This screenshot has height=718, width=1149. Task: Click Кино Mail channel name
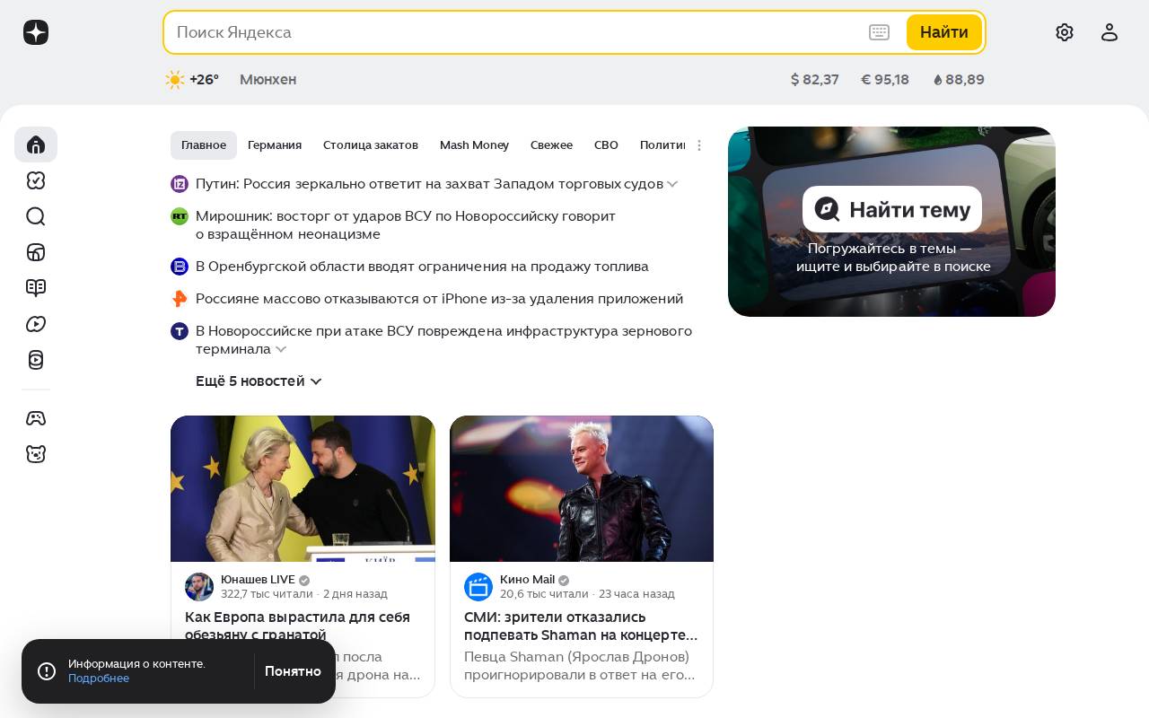coord(527,580)
